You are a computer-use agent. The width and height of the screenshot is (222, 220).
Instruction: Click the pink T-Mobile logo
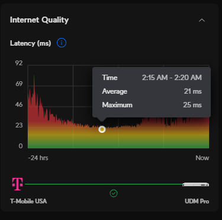17,184
